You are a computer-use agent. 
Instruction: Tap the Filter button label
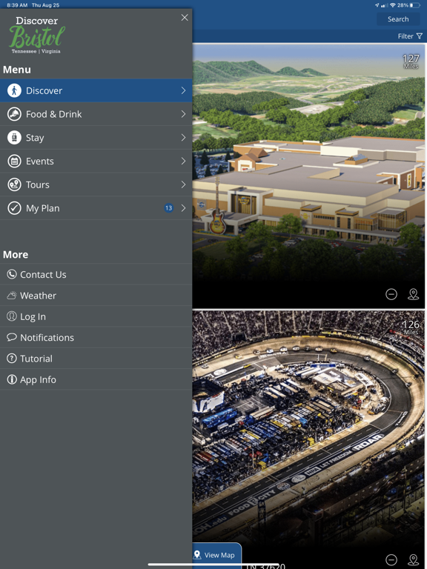pos(406,36)
